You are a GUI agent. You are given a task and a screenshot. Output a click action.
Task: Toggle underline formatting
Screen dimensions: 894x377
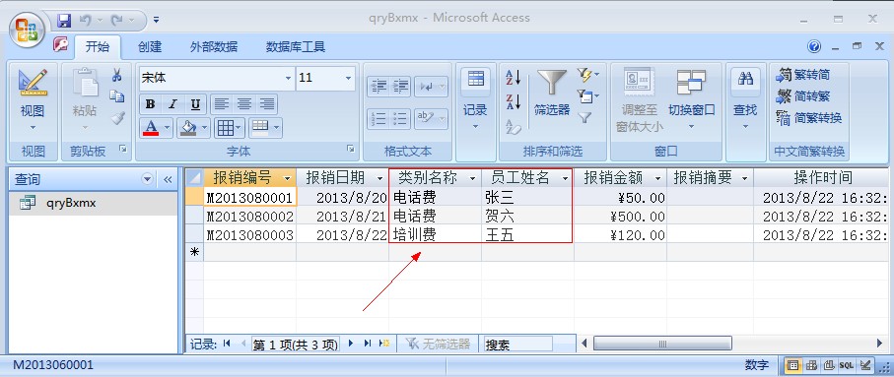[195, 104]
